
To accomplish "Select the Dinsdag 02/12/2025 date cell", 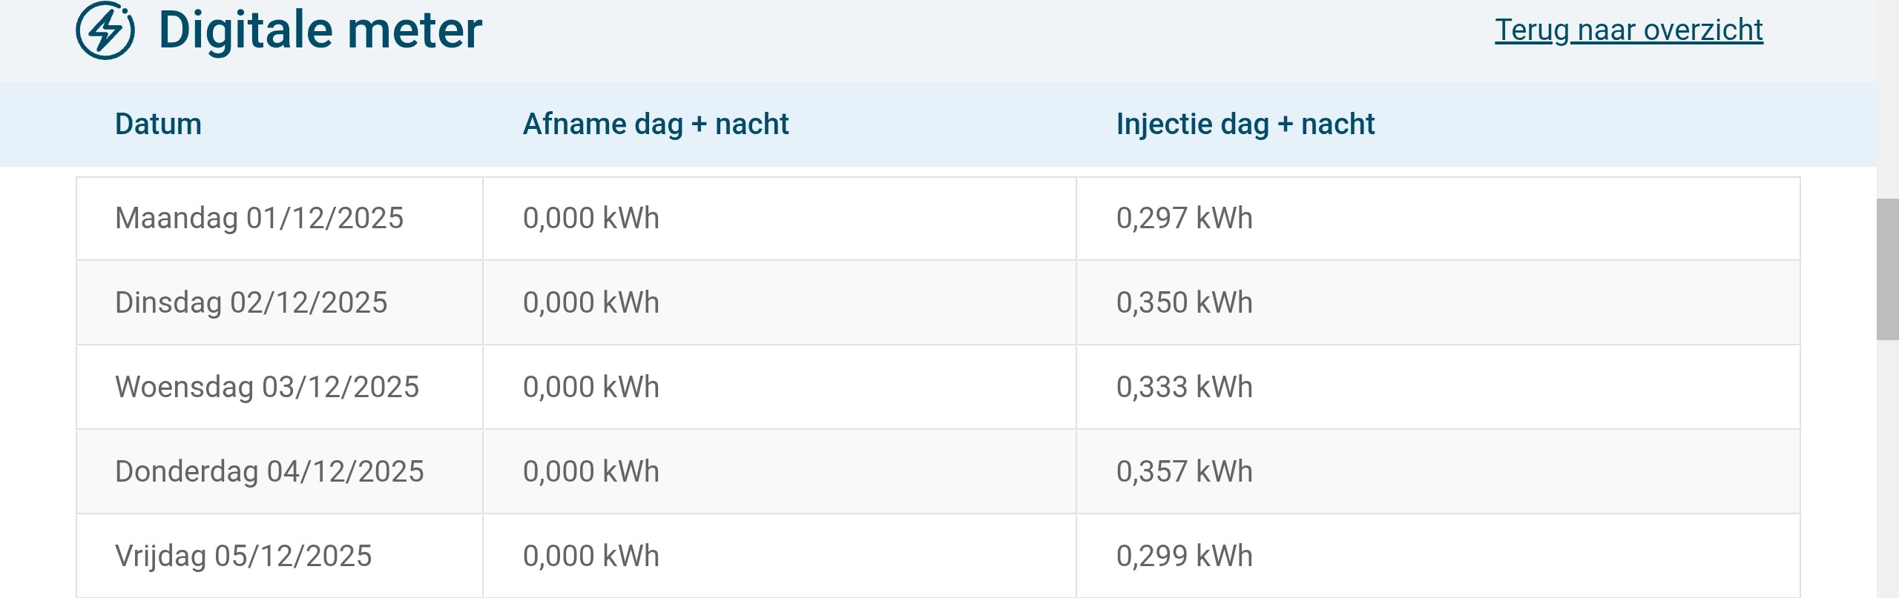I will pos(251,303).
